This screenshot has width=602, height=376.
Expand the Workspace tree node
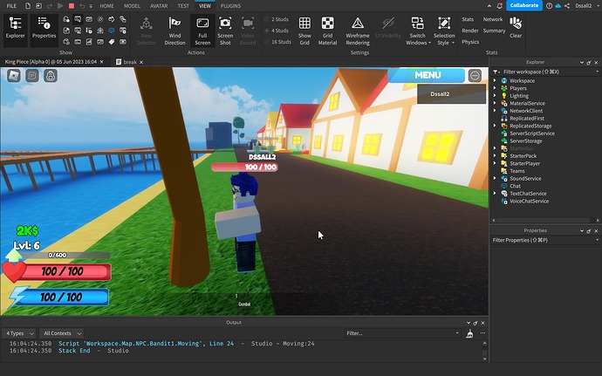(495, 80)
